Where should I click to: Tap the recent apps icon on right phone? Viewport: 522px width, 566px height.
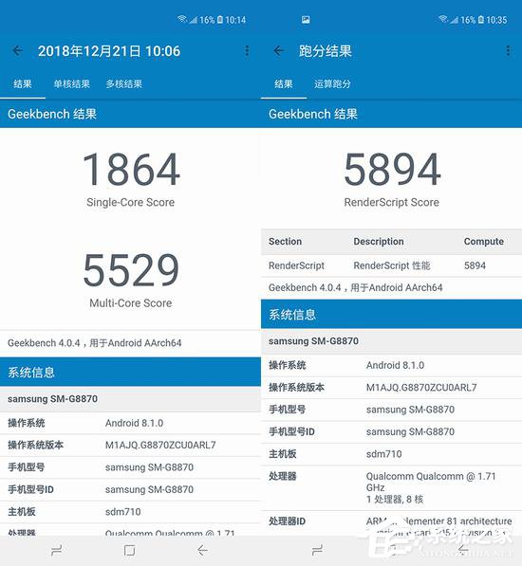(317, 550)
